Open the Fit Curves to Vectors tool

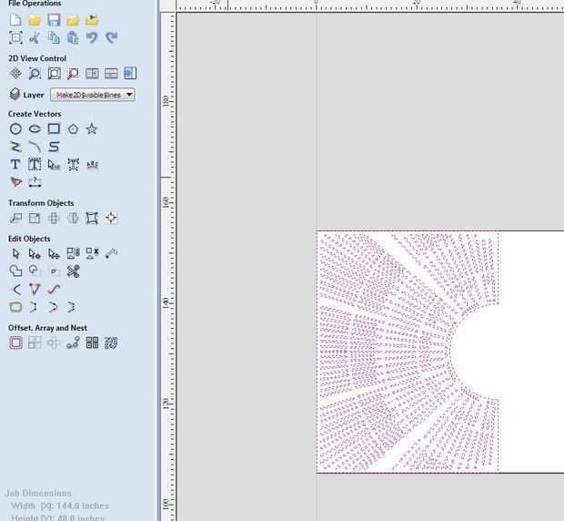point(54,290)
